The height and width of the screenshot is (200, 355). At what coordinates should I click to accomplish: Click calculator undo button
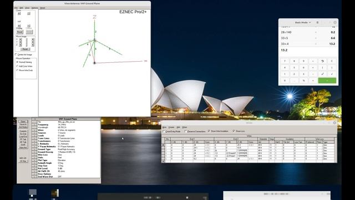[x=323, y=61]
